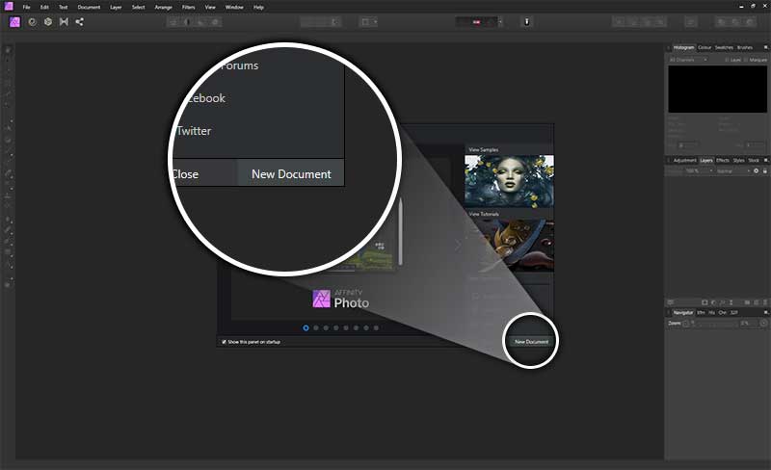771x470 pixels.
Task: Click the lock icon in the Layers panel
Action: click(x=764, y=170)
